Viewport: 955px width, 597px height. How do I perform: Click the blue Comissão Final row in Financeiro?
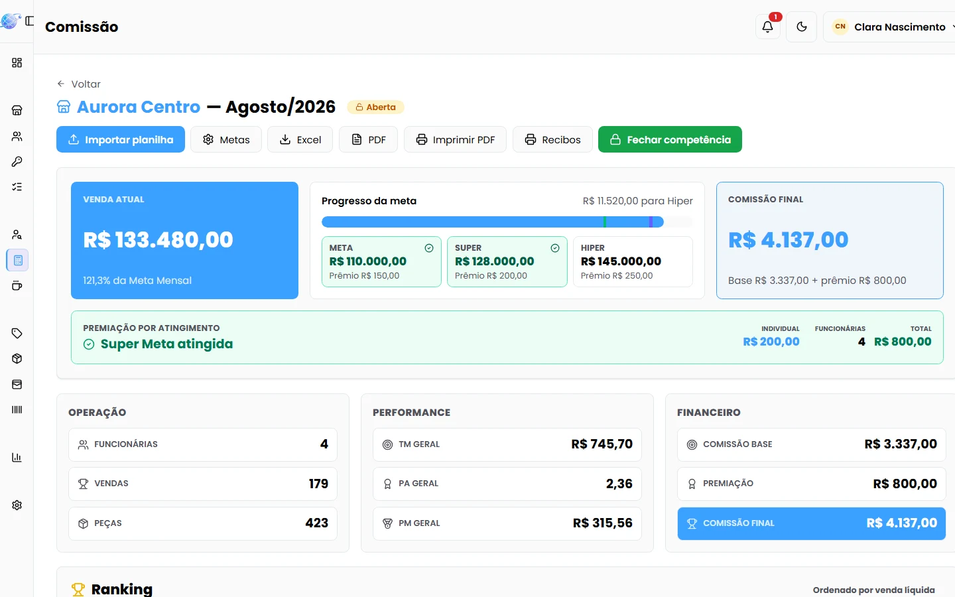click(812, 523)
